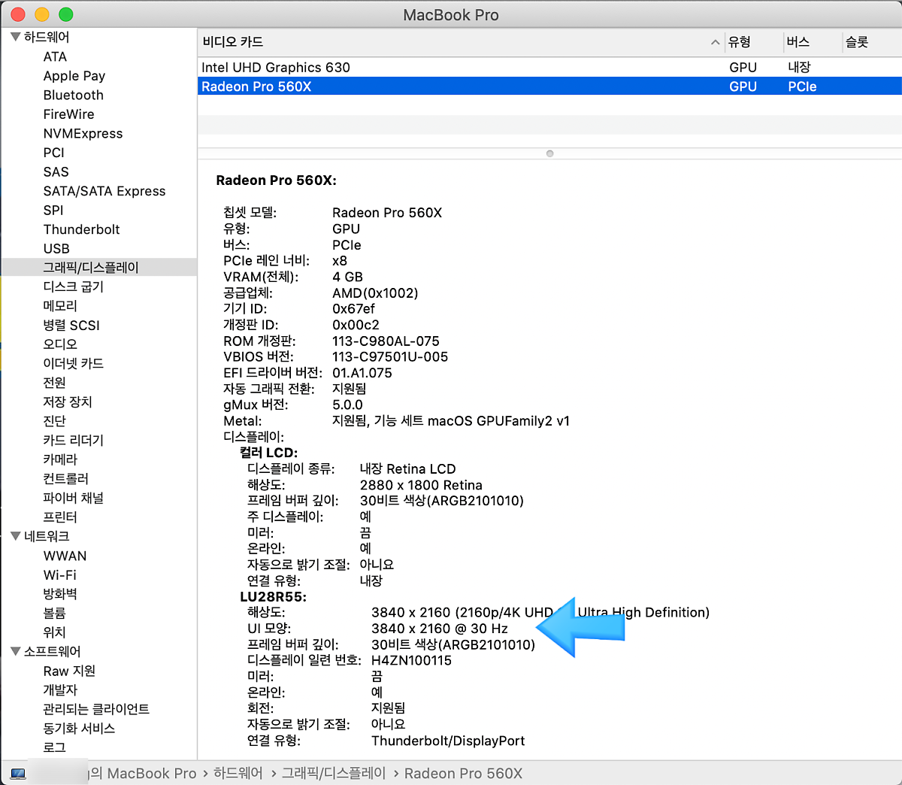This screenshot has height=785, width=902.
Task: Click the serial number H4ZN100115
Action: [412, 660]
